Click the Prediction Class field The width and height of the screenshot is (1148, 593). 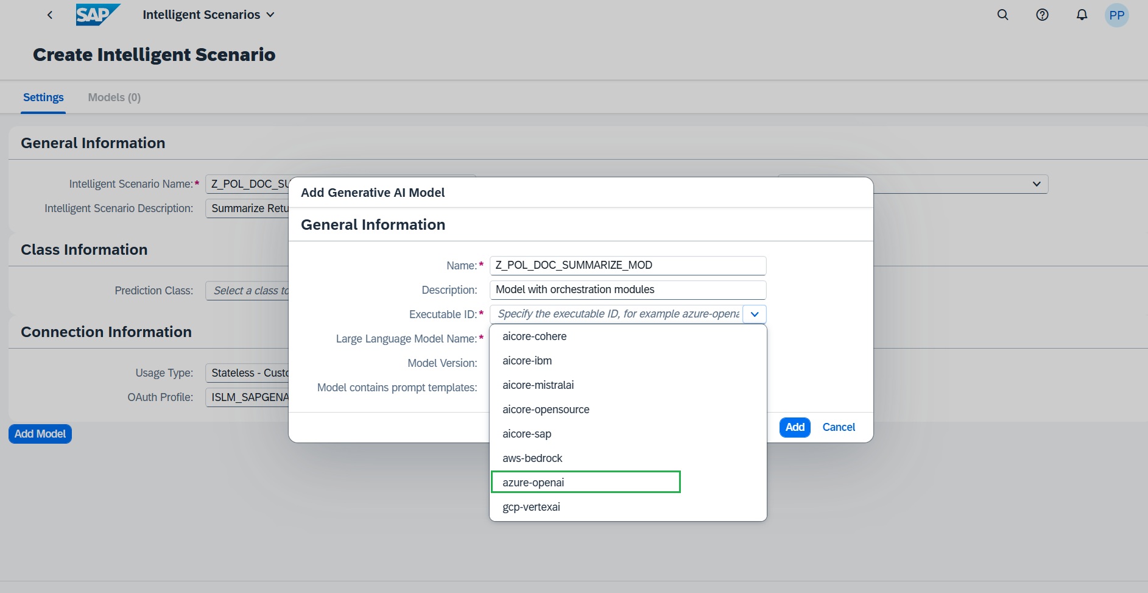click(x=247, y=291)
